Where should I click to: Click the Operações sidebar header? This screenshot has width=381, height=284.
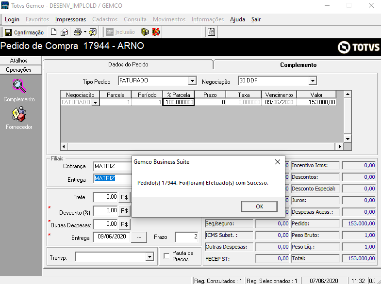click(19, 70)
